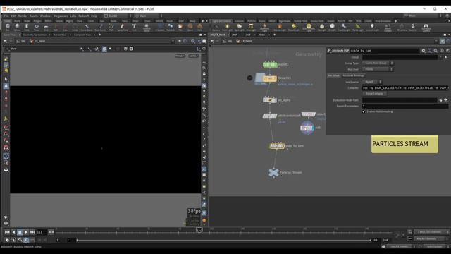This screenshot has width=451, height=254.
Task: Click the Stop playback button
Action: (20, 232)
